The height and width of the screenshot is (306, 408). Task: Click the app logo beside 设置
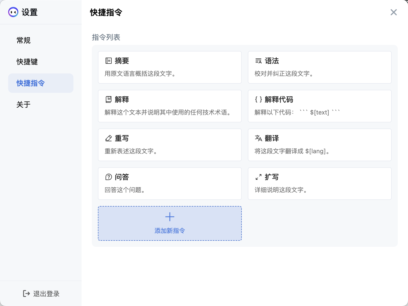[x=13, y=12]
